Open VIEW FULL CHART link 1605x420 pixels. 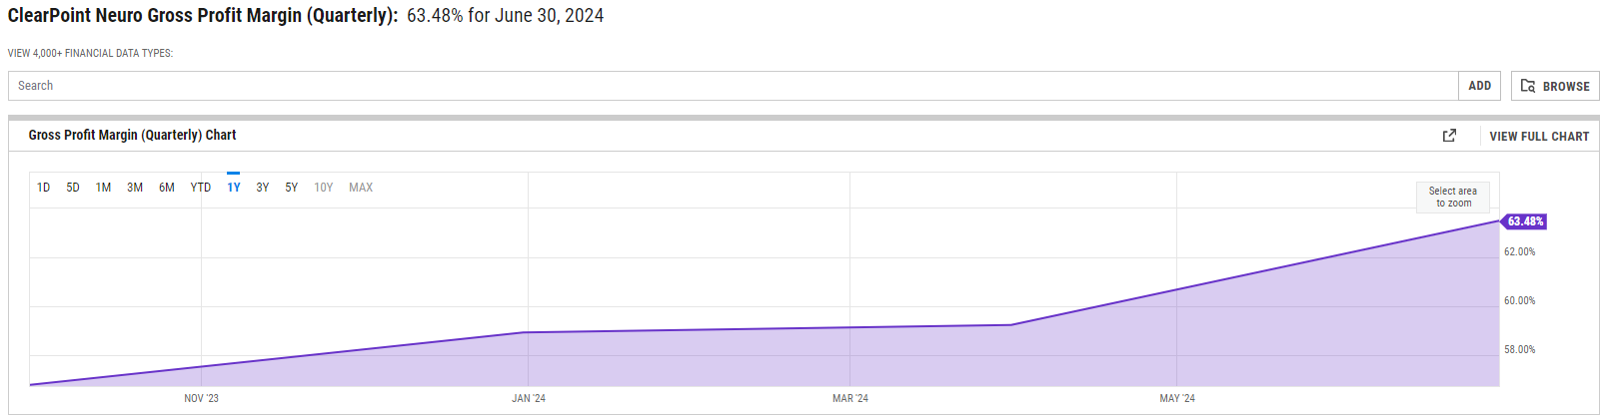(x=1539, y=136)
